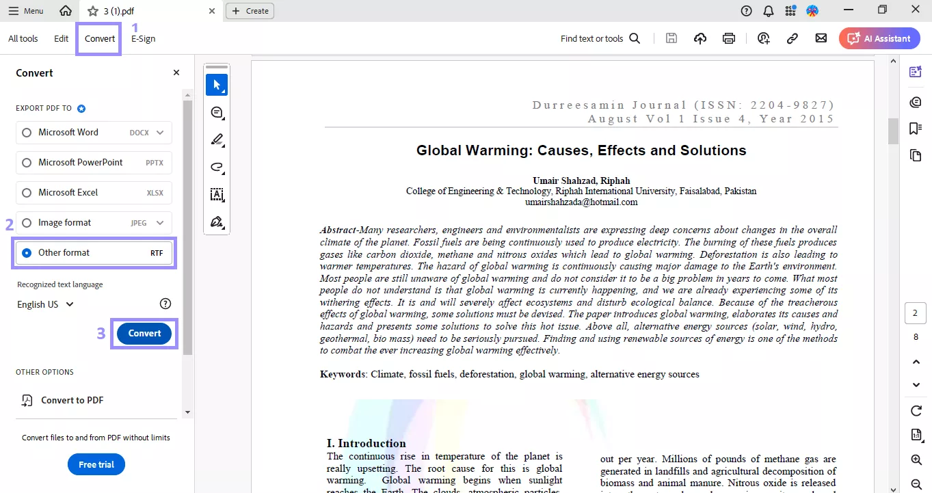Image resolution: width=932 pixels, height=493 pixels.
Task: Open notifications bell icon
Action: 769,11
